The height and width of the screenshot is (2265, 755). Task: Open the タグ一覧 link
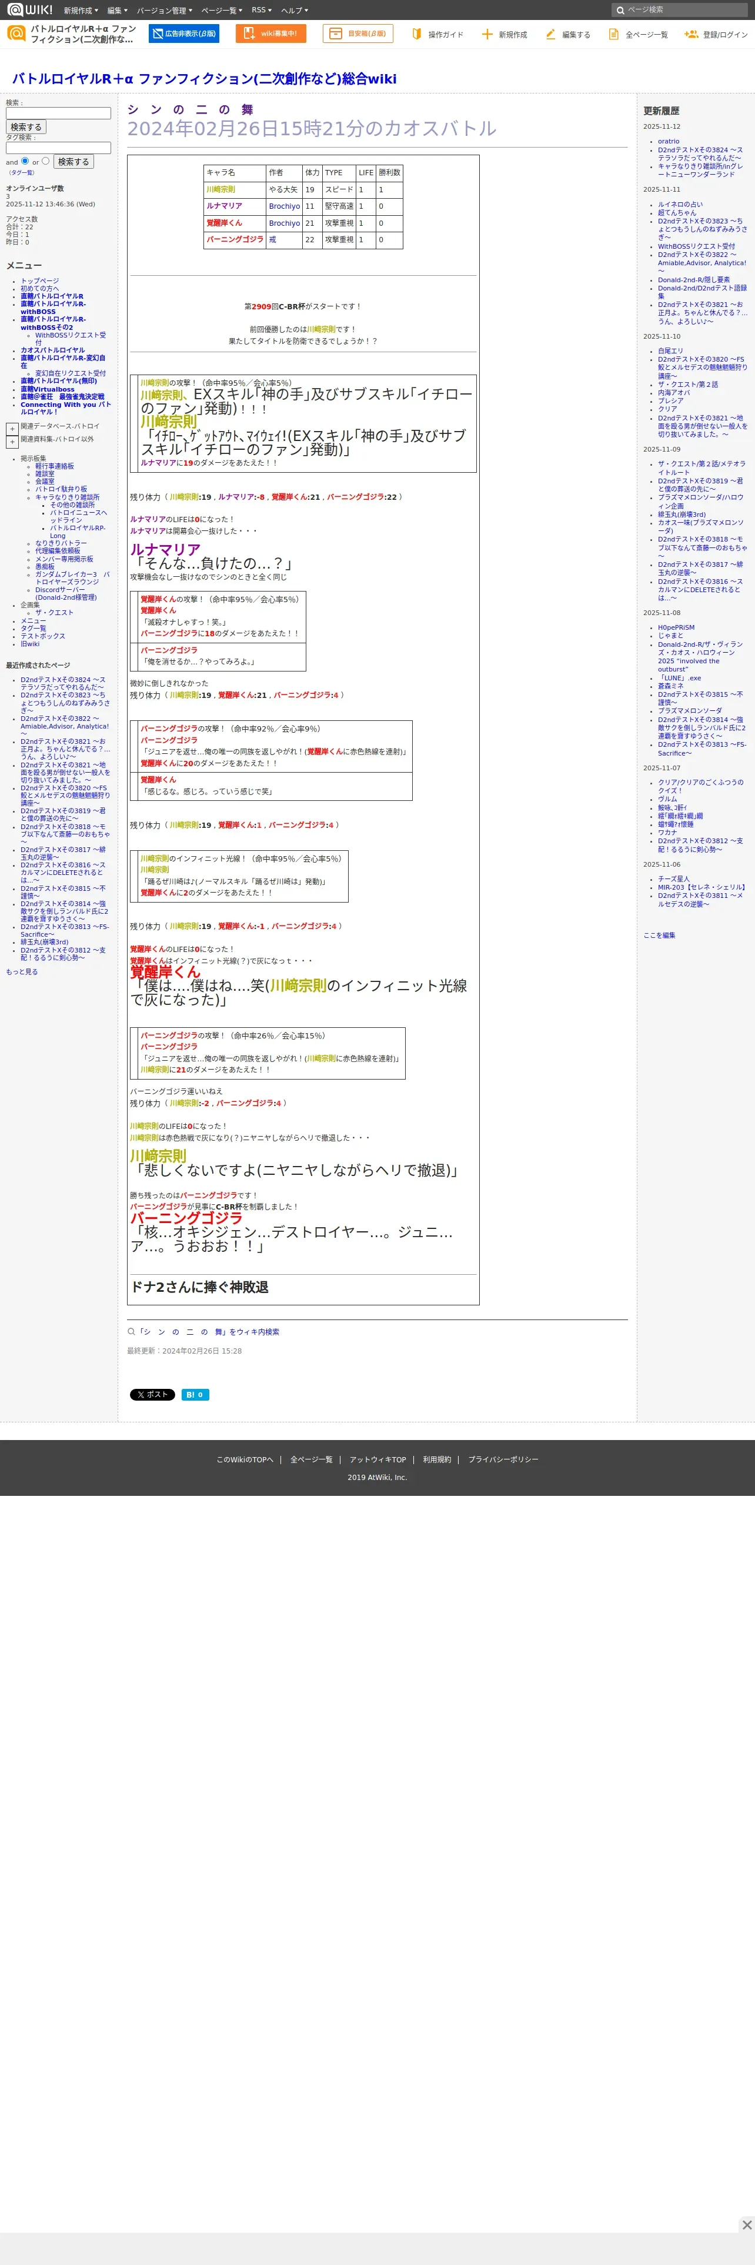click(22, 172)
